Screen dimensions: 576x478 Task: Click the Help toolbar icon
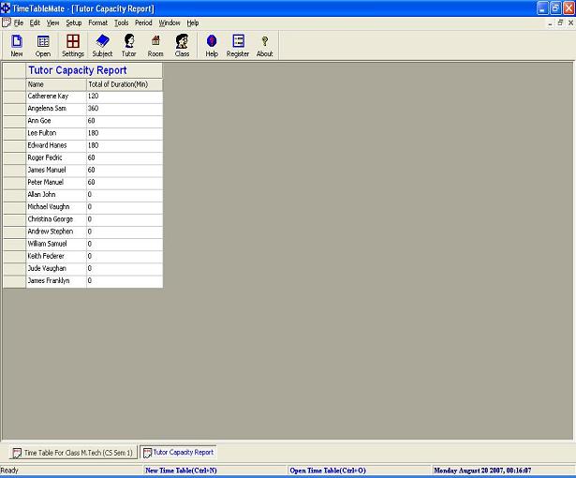pyautogui.click(x=212, y=45)
